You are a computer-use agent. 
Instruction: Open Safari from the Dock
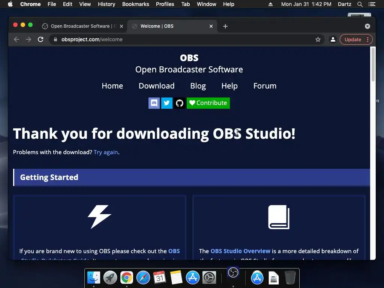coord(143,277)
